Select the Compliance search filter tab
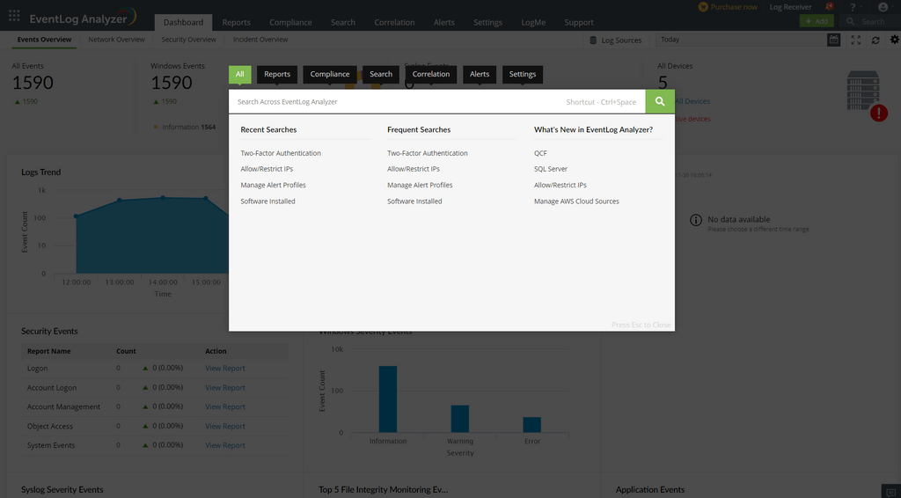 (330, 74)
